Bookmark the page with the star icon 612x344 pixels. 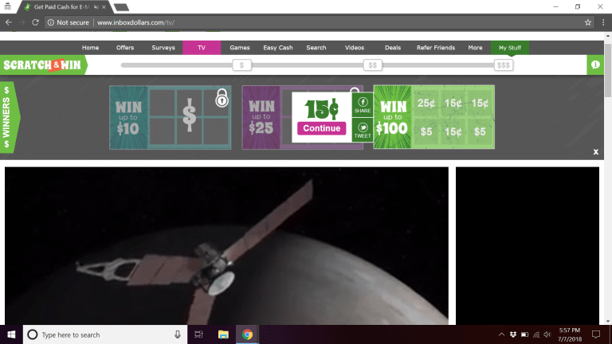click(588, 22)
